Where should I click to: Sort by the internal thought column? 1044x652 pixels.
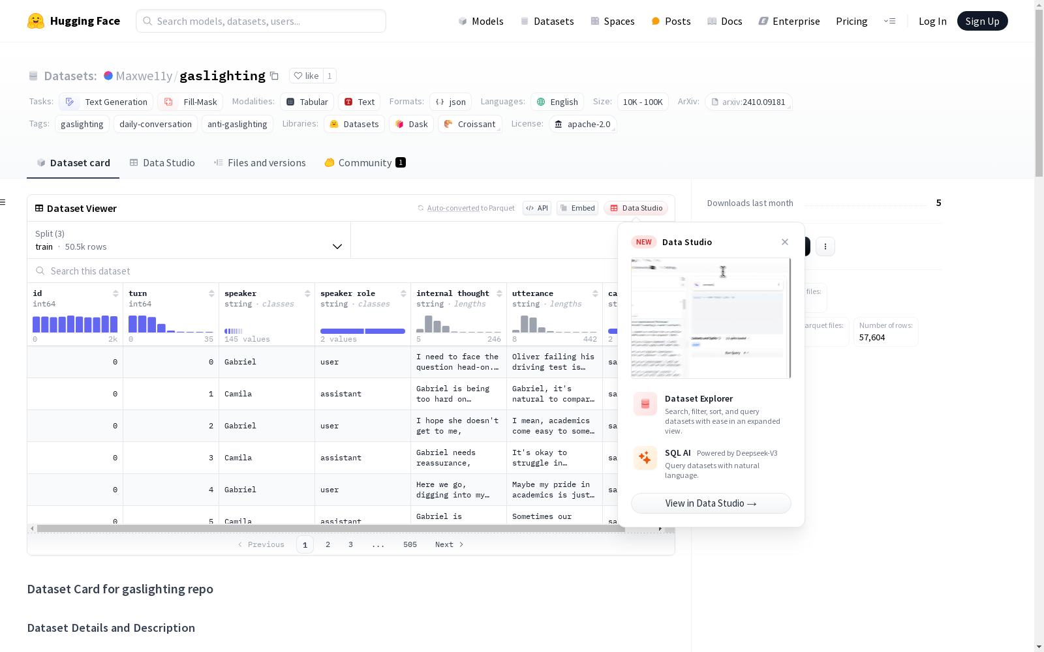click(x=499, y=293)
